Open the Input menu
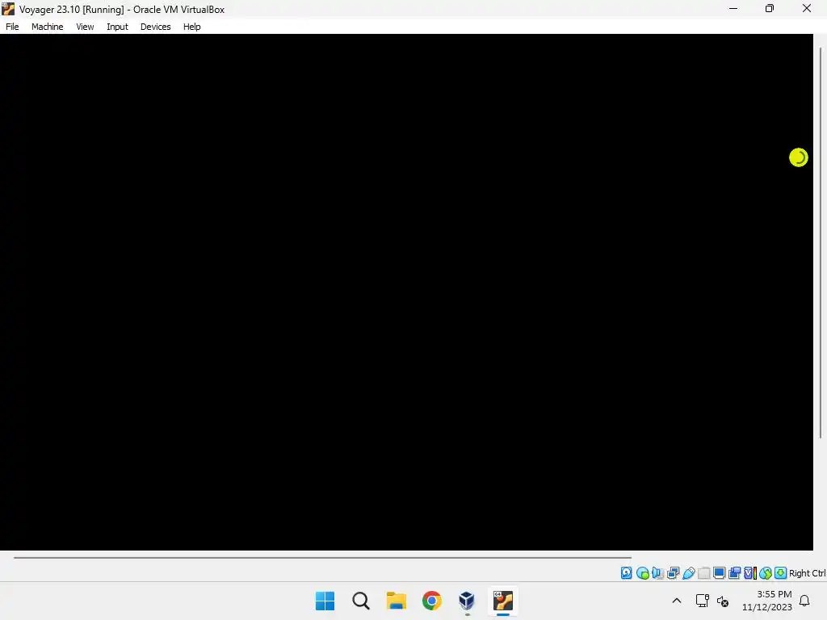The height and width of the screenshot is (620, 827). [117, 27]
